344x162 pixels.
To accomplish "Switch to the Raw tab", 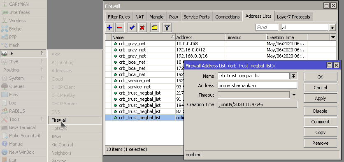I will click(174, 17).
